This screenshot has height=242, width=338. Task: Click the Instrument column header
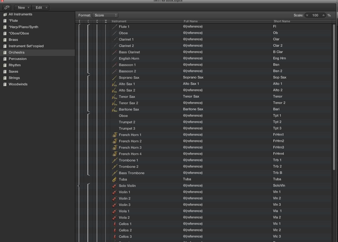[146, 21]
